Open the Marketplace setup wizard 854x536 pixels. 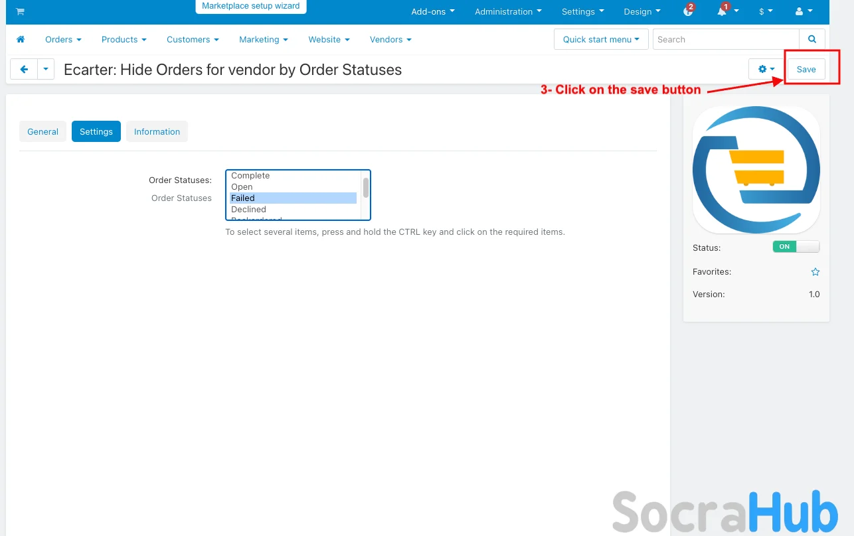[251, 6]
